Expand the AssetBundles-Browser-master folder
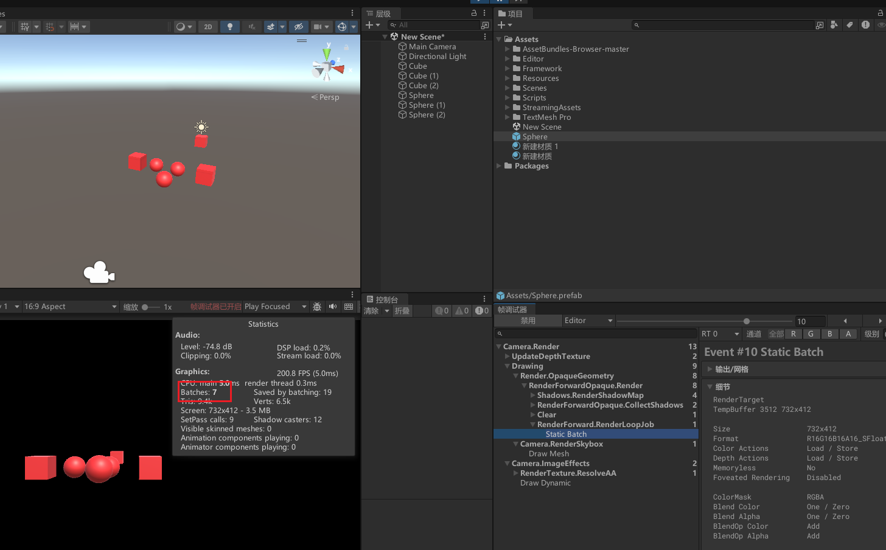Image resolution: width=886 pixels, height=550 pixels. pyautogui.click(x=508, y=49)
